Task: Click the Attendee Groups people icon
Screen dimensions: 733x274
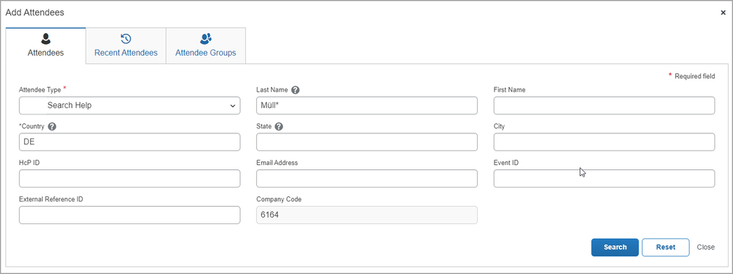Action: click(x=205, y=39)
